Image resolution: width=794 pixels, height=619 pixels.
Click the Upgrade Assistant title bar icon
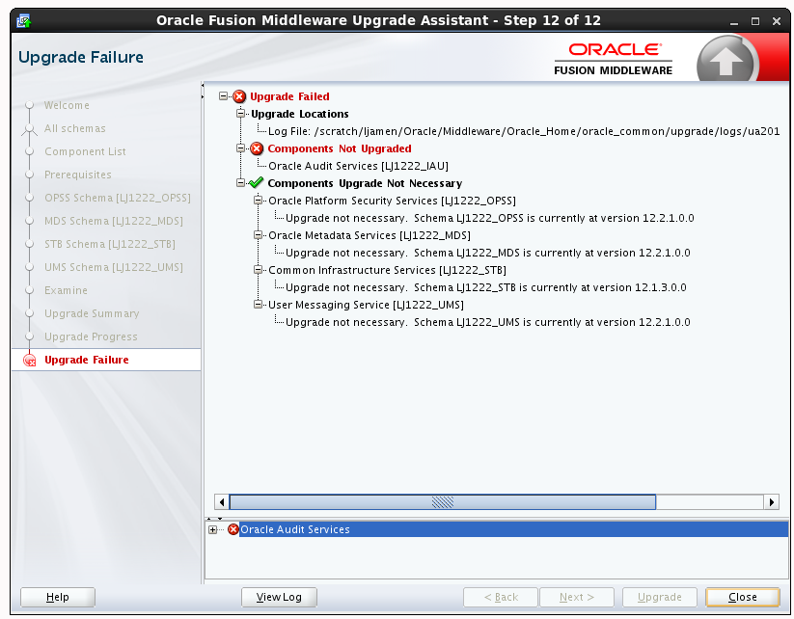[23, 21]
